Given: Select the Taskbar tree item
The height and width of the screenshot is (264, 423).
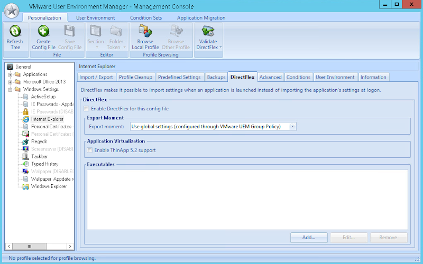Looking at the screenshot, I should click(39, 156).
